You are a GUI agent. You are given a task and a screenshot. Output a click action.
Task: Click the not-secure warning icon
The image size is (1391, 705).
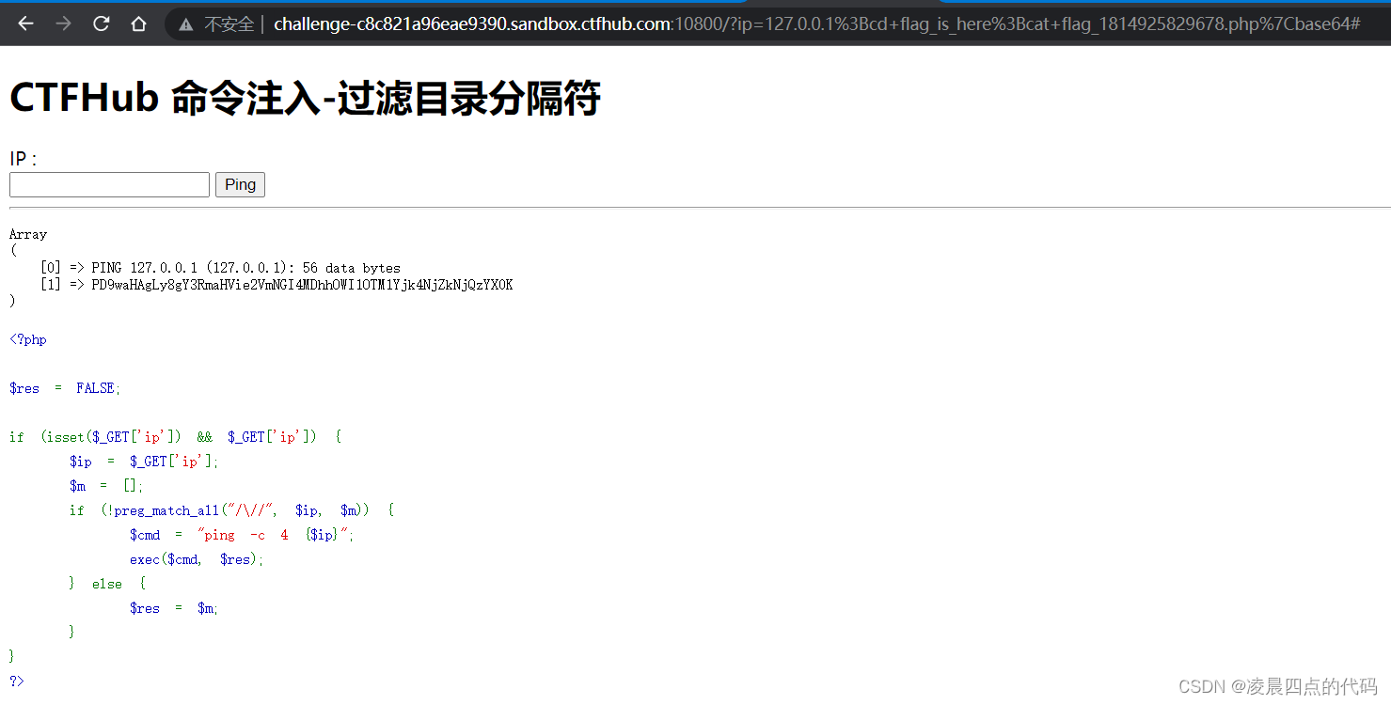point(187,24)
